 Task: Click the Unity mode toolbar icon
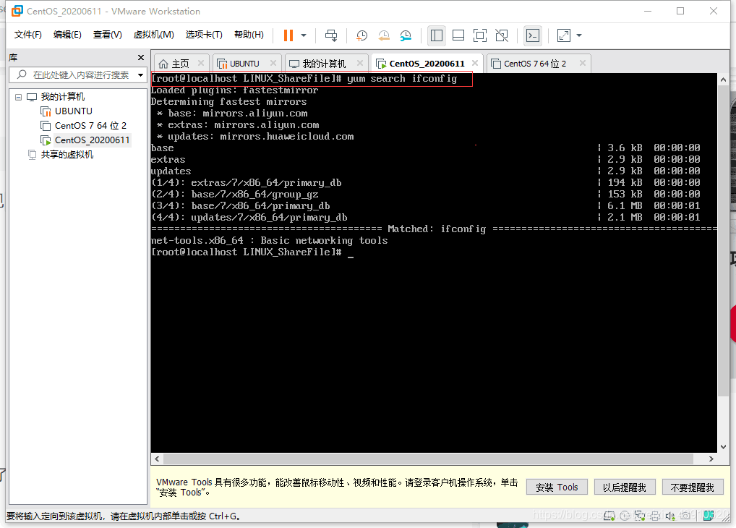pyautogui.click(x=502, y=35)
